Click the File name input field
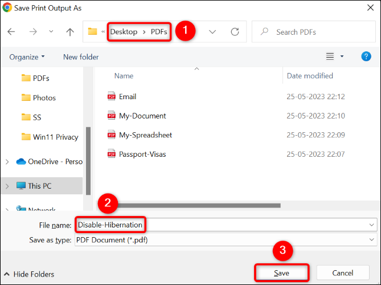 (x=226, y=225)
